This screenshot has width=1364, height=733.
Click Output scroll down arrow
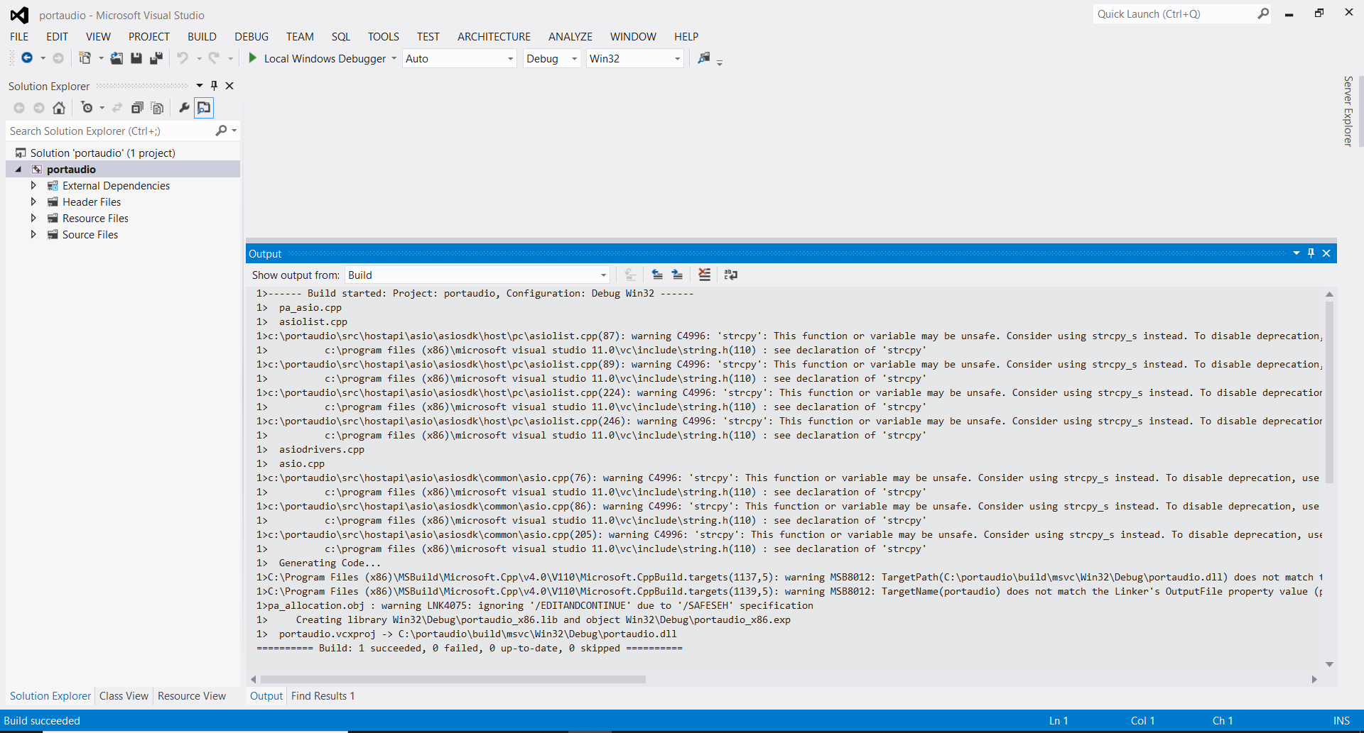click(1329, 664)
